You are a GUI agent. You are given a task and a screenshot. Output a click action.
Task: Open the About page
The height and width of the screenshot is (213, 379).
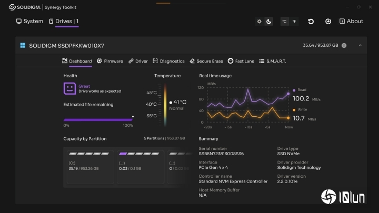tap(351, 22)
